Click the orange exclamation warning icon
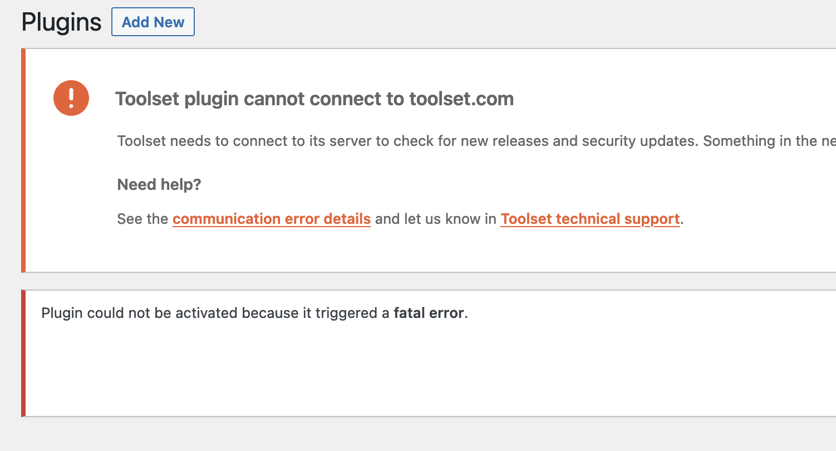The width and height of the screenshot is (836, 451). click(71, 98)
